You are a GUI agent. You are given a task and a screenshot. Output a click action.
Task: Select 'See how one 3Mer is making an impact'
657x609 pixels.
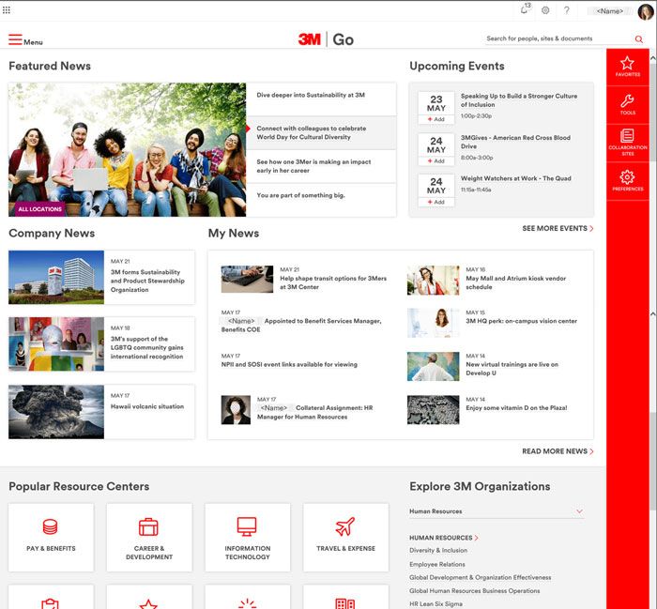coord(321,166)
